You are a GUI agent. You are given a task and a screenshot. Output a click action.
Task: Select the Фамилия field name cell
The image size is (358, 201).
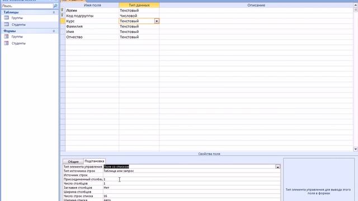[x=92, y=26]
